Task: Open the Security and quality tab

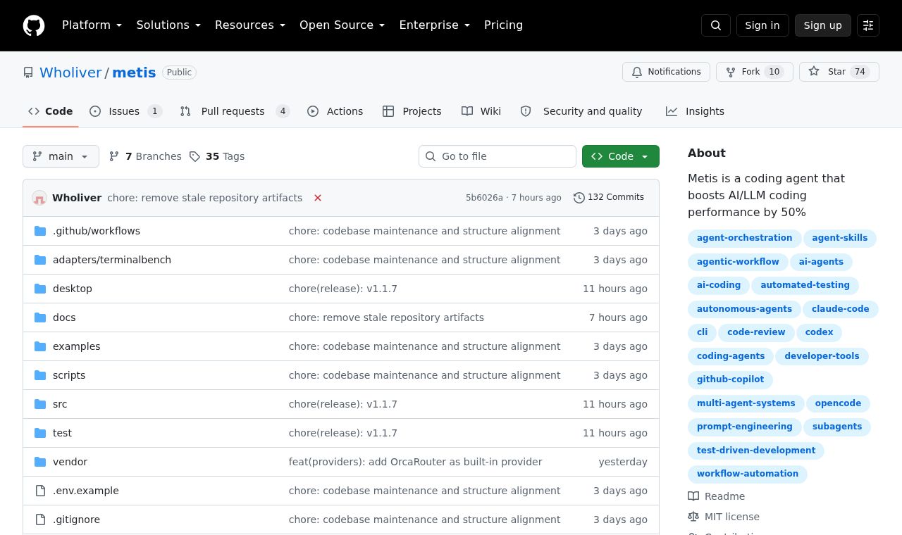Action: click(x=581, y=111)
